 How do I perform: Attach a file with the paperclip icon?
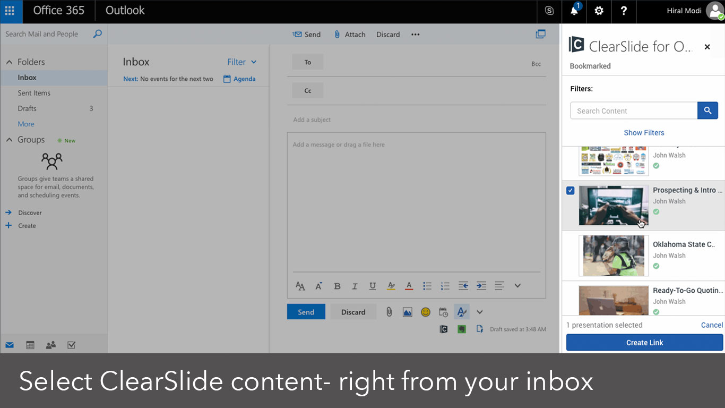389,312
